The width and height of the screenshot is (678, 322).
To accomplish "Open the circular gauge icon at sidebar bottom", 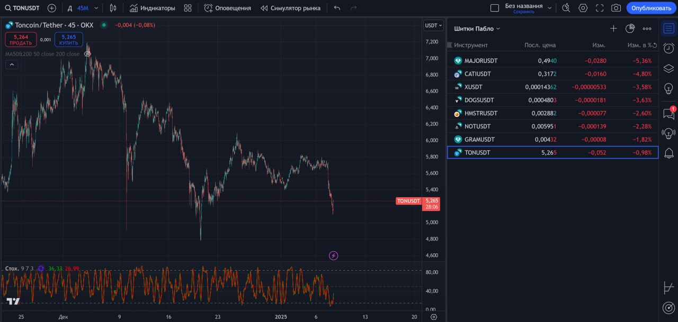I will [x=668, y=308].
